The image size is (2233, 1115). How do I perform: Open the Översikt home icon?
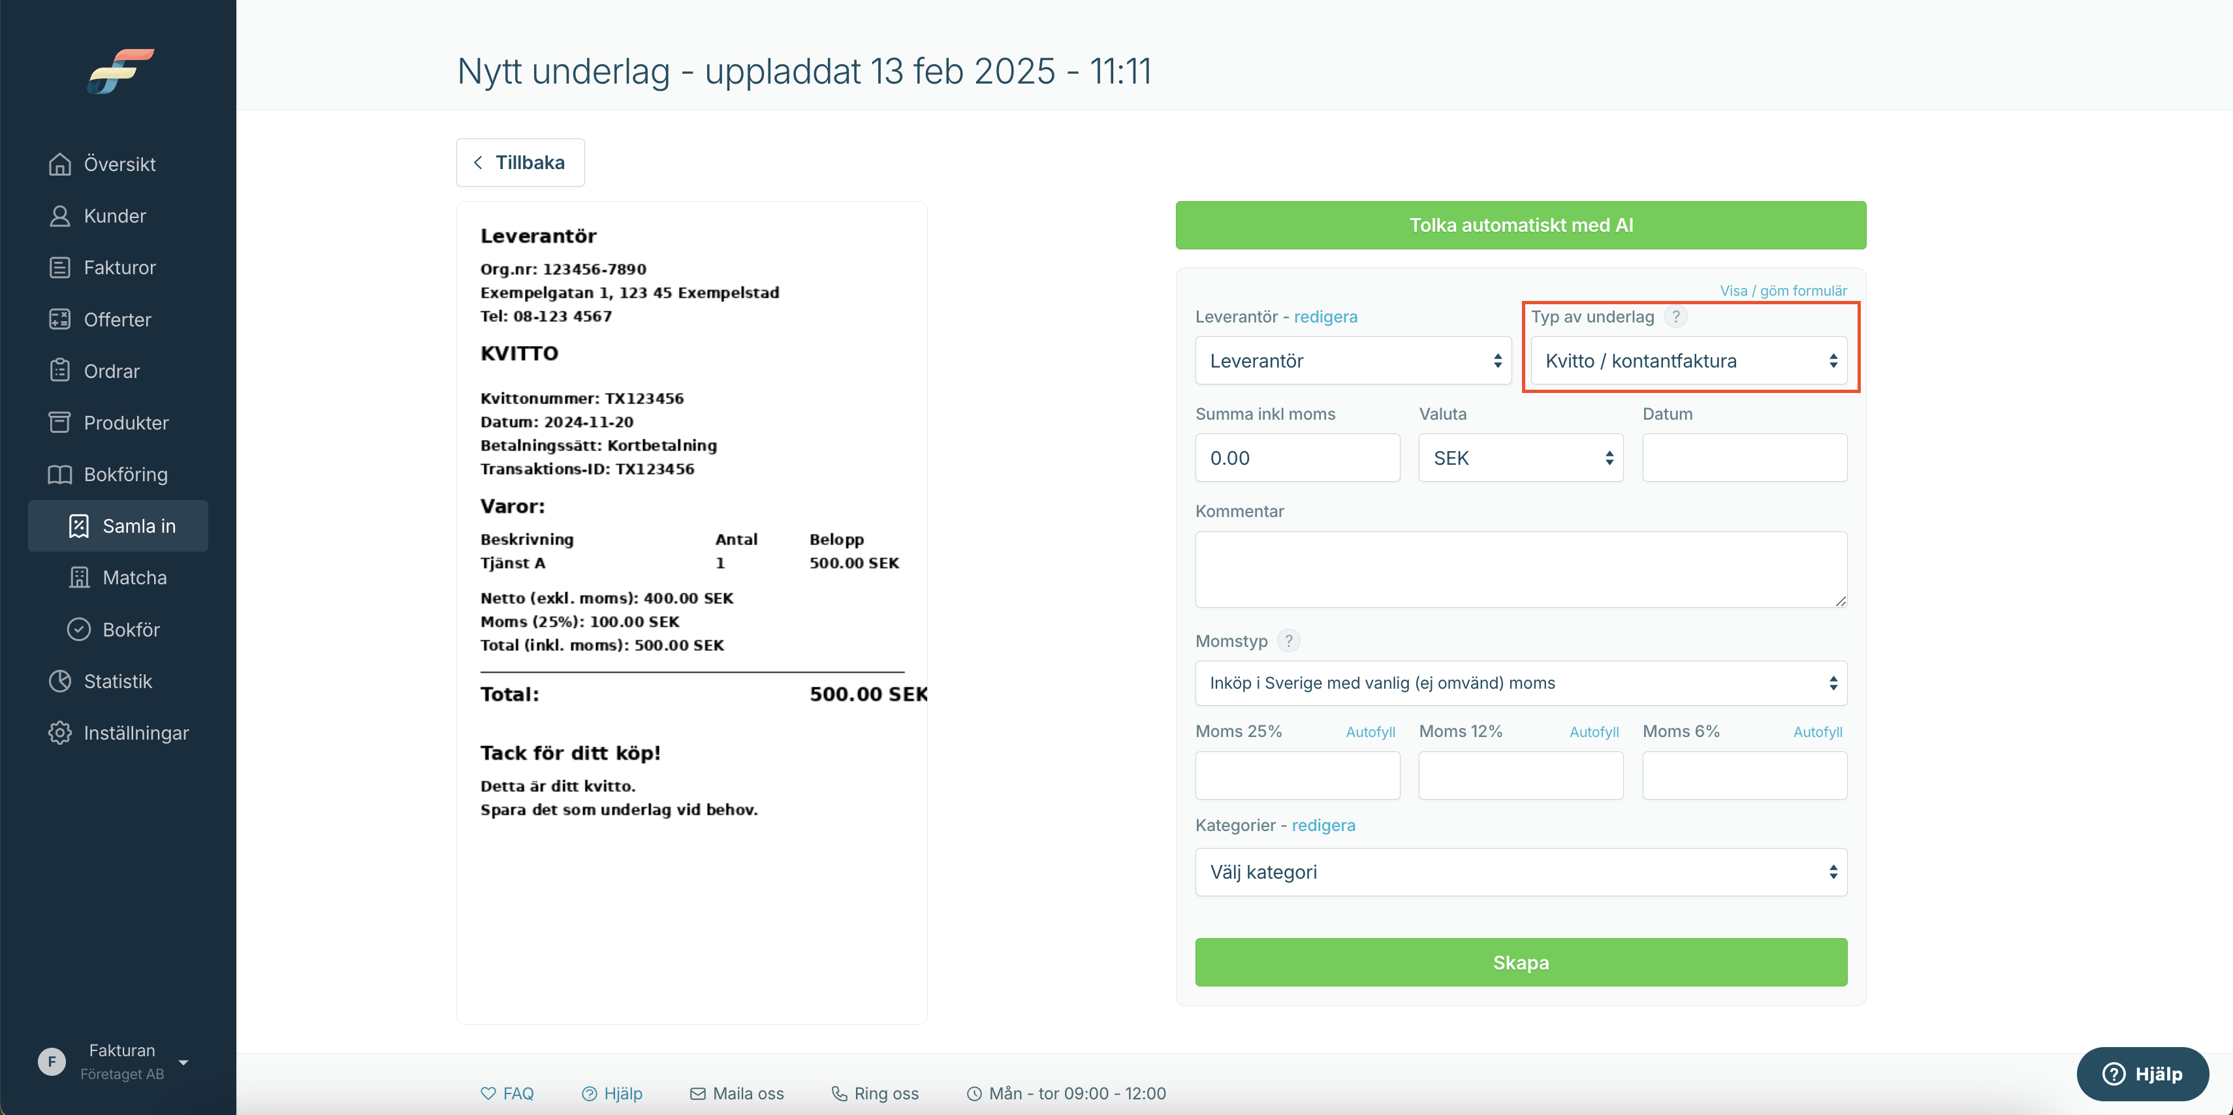pyautogui.click(x=60, y=164)
